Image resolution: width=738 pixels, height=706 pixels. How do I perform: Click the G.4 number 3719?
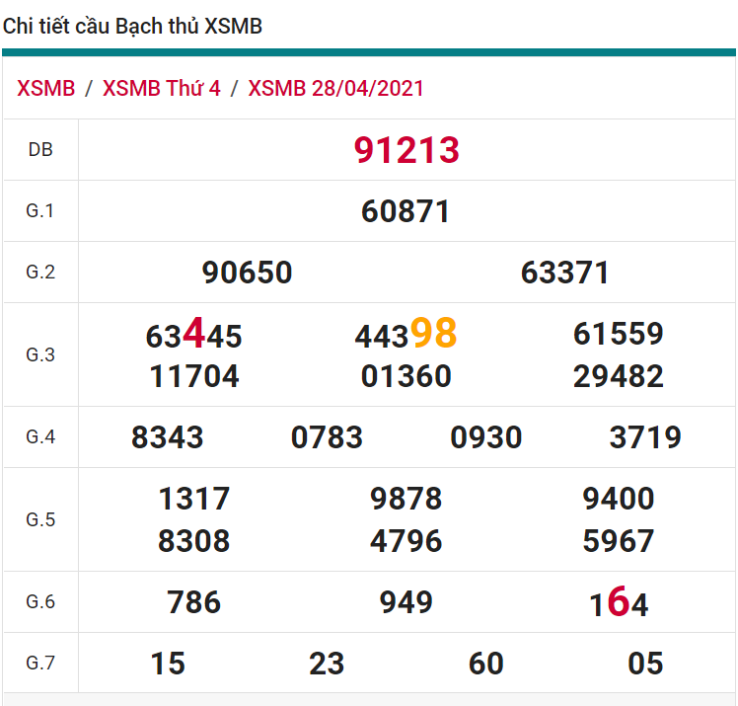[645, 436]
